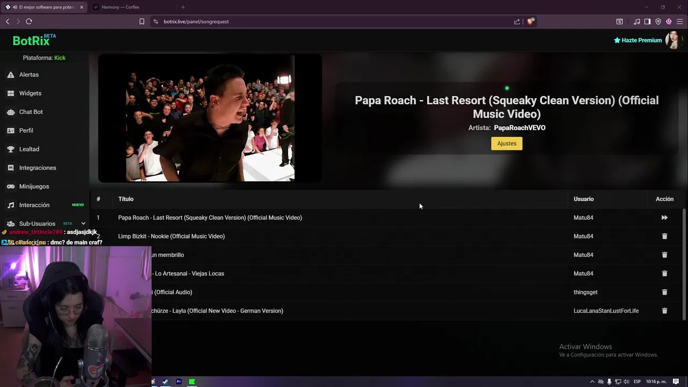Click username LucaLanaStanLustForLife
The width and height of the screenshot is (688, 387).
pyautogui.click(x=606, y=311)
